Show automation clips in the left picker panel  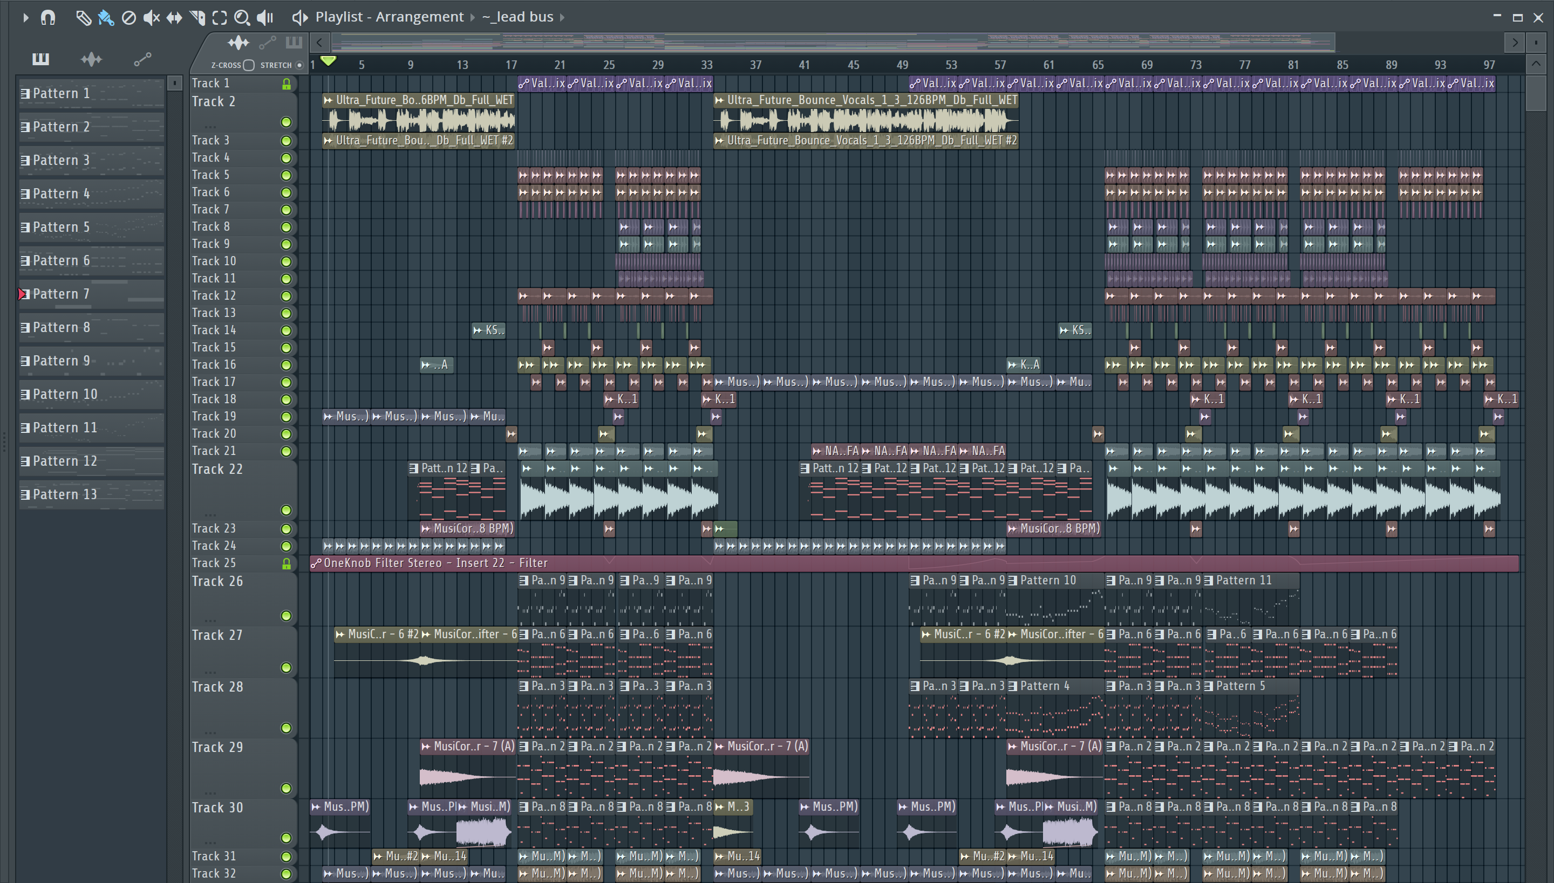tap(142, 59)
